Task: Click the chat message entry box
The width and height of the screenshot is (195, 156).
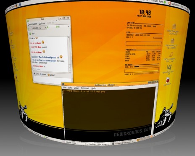Action: coord(53,80)
